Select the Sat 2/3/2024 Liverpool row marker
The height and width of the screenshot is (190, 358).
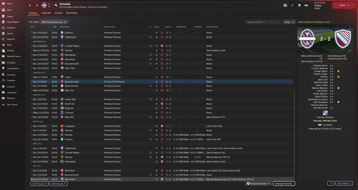pyautogui.click(x=32, y=126)
